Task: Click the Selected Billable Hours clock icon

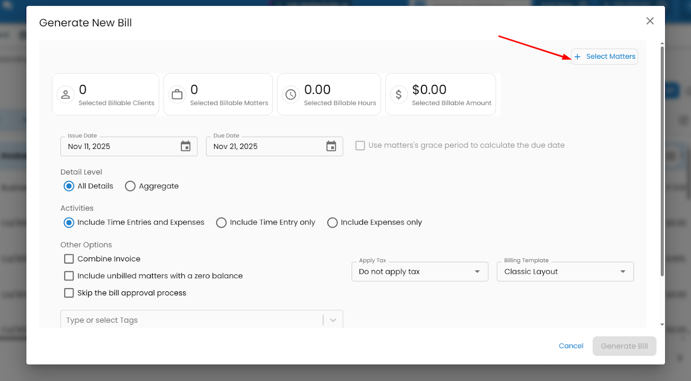Action: (x=291, y=94)
